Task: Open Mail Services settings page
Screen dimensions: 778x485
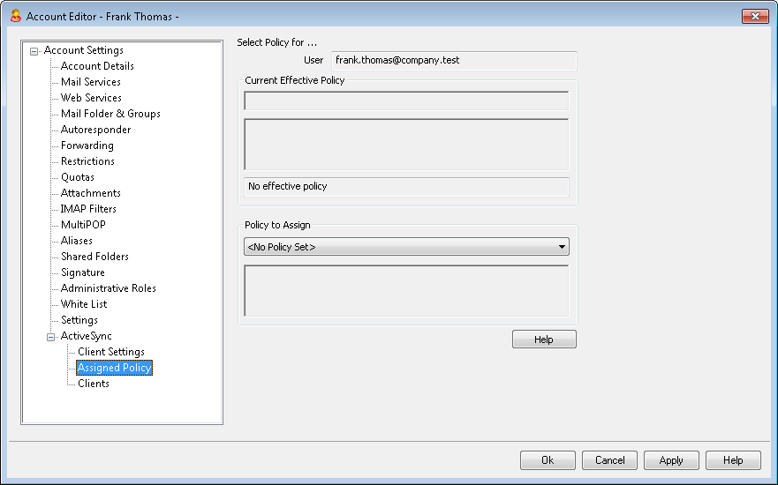Action: 90,82
